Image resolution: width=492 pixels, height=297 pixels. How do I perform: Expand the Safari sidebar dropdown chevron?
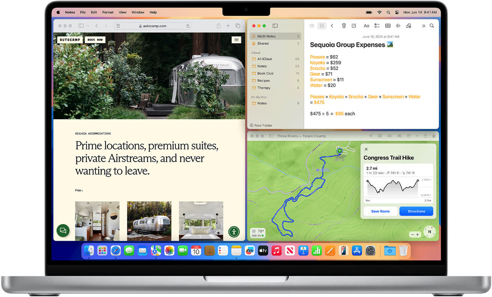click(x=88, y=26)
